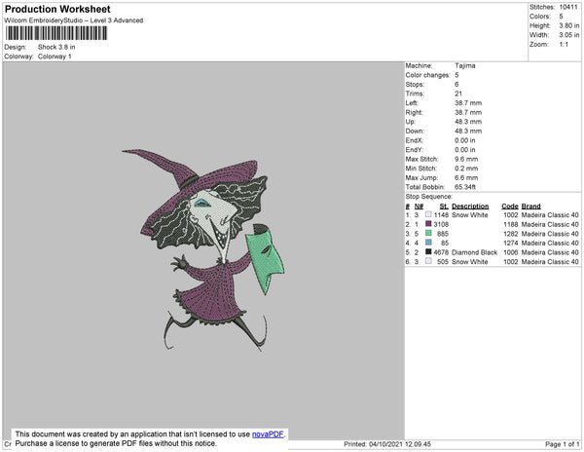Pick the blue thread swatch in the 1274 row
The height and width of the screenshot is (452, 584).
point(428,243)
